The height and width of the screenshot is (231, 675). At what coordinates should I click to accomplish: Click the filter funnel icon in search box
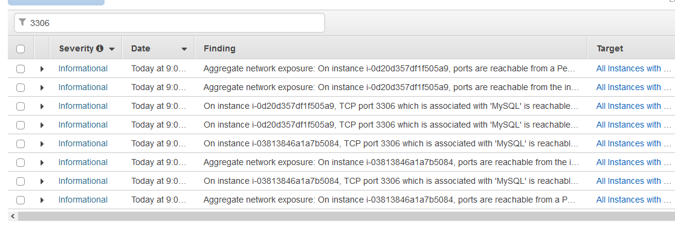(22, 22)
